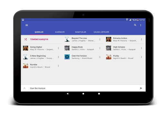Tap the battery indicator in status bar
Image resolution: width=165 pixels, height=116 pixels.
point(138,20)
